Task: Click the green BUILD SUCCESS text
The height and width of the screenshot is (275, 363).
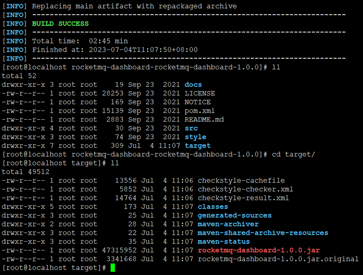Action: point(60,24)
